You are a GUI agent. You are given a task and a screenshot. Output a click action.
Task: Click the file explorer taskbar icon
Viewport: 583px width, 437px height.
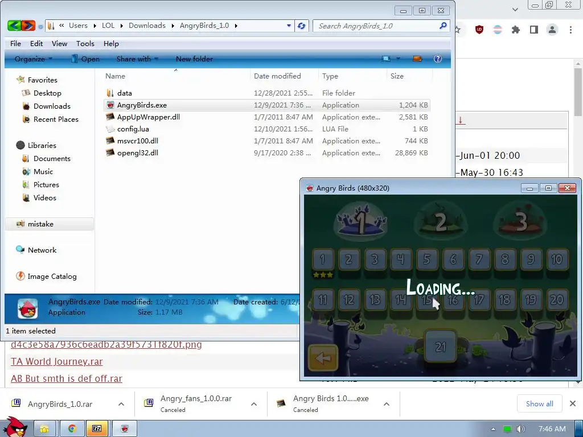click(x=44, y=429)
